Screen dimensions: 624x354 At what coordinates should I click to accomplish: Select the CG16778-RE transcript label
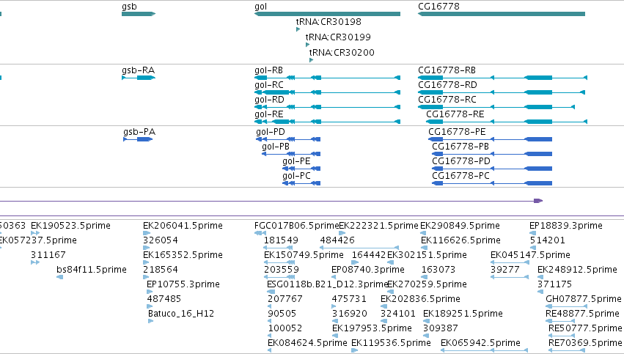pyautogui.click(x=455, y=114)
